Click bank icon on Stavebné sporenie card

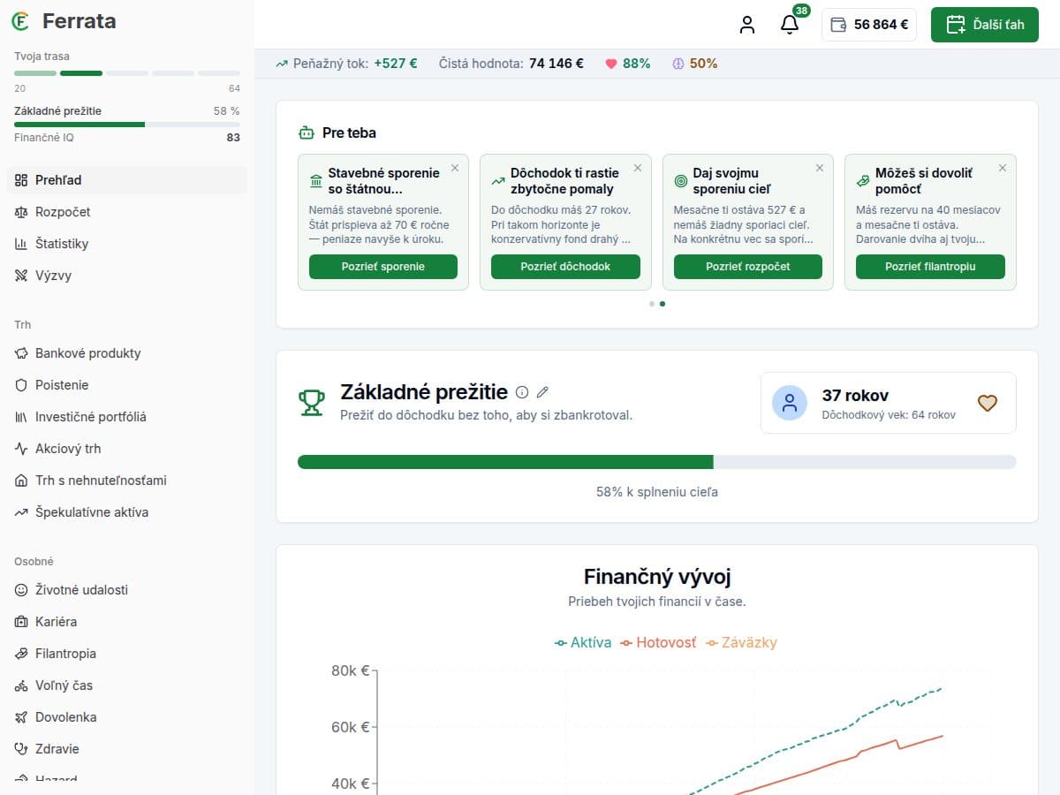pos(316,181)
